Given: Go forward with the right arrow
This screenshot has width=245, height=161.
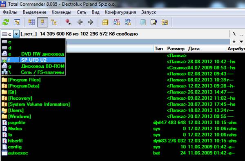Looking at the screenshot, I should click(x=91, y=22).
